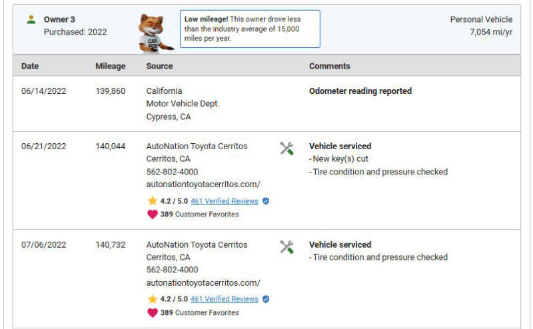Image resolution: width=533 pixels, height=329 pixels.
Task: Click phone 562-802-4000 in 06/21/2022 row
Action: coord(172,172)
